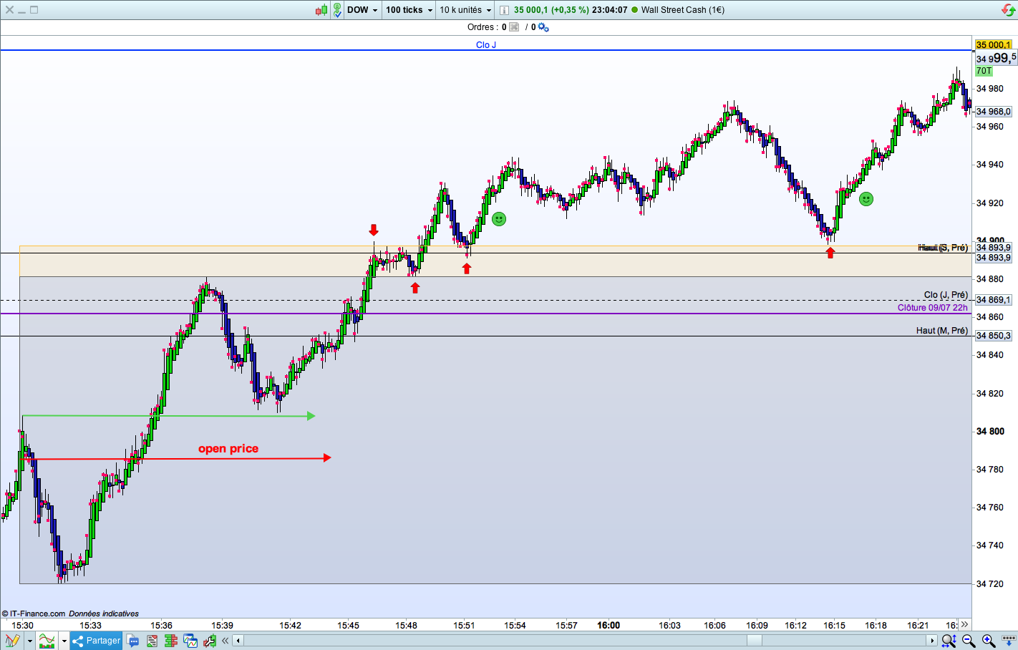Click the 34 869,1 price level tag
The height and width of the screenshot is (650, 1018).
point(994,300)
